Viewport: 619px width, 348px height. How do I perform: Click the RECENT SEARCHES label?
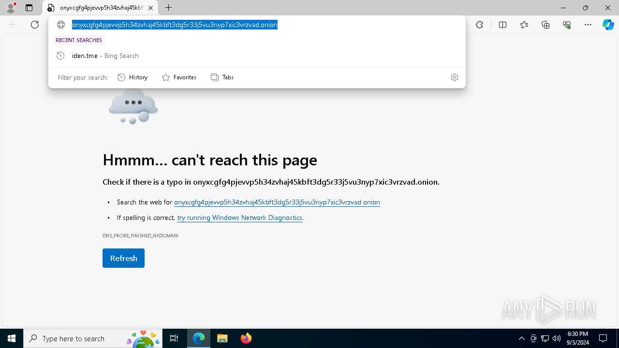tap(79, 40)
